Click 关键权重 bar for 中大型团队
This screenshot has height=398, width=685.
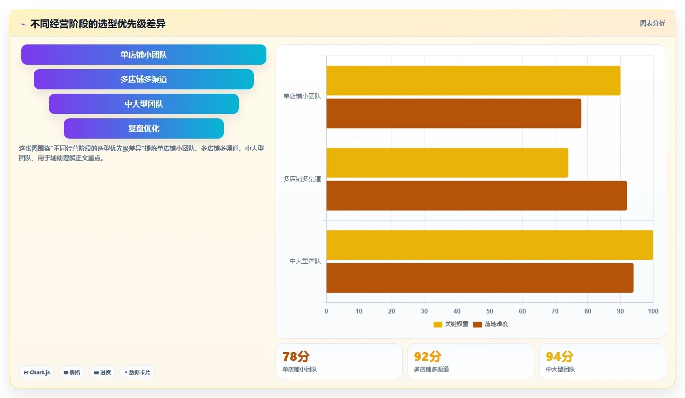(x=490, y=245)
